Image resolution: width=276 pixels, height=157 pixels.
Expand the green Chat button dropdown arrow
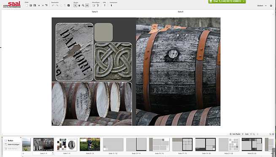(x=244, y=1)
